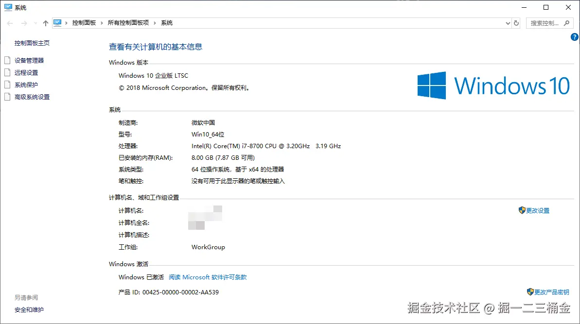Open 系统保护 in sidebar
The height and width of the screenshot is (324, 580).
(26, 85)
